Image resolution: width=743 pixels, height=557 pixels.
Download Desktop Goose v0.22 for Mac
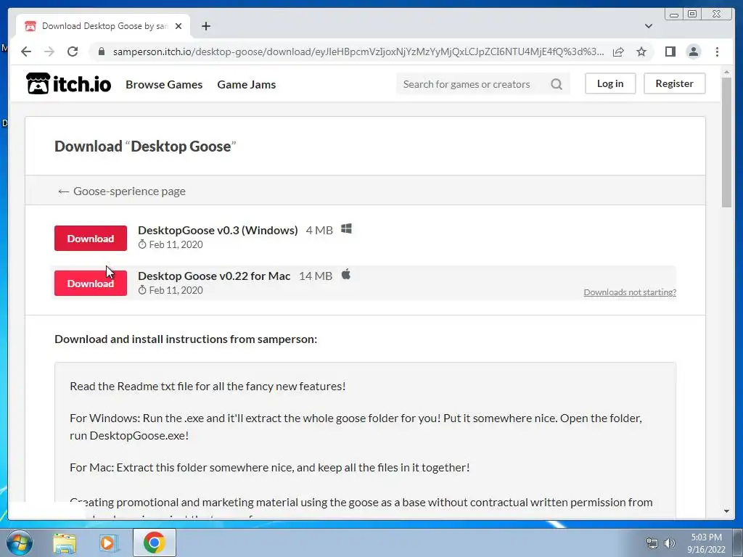(x=91, y=284)
